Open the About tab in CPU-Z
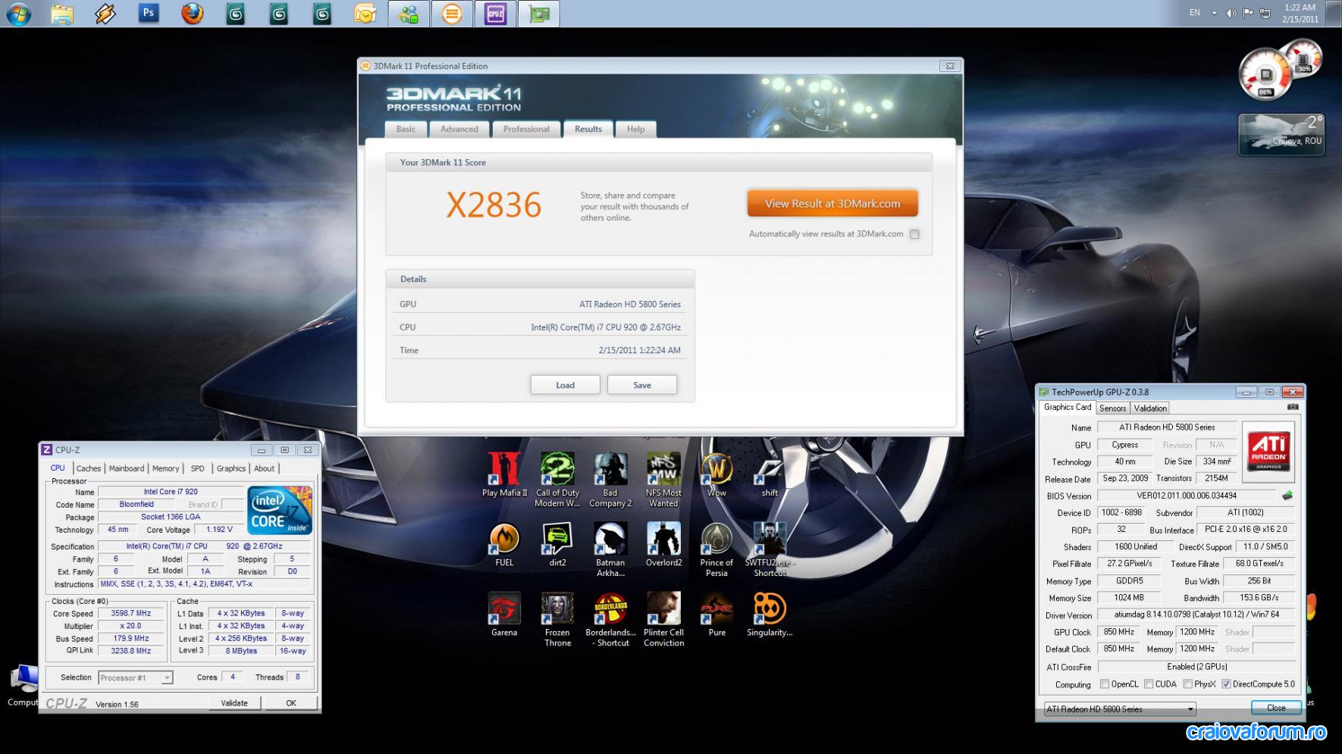 click(264, 468)
